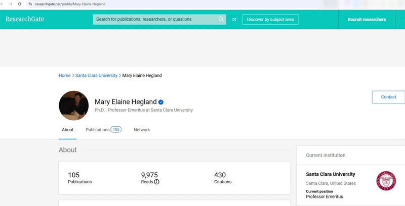Click the search publications input field
405x206 pixels.
(159, 19)
